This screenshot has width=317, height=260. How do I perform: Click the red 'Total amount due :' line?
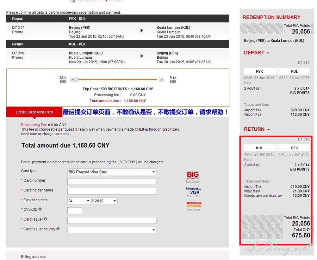tap(118, 101)
